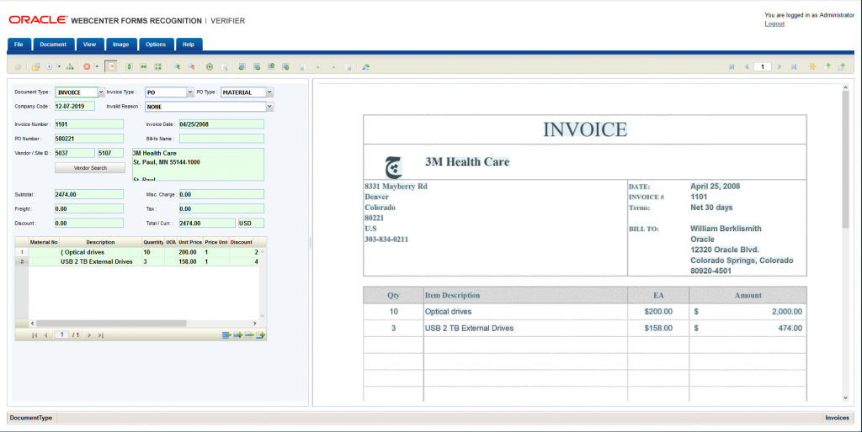Open the Options menu

pyautogui.click(x=156, y=45)
